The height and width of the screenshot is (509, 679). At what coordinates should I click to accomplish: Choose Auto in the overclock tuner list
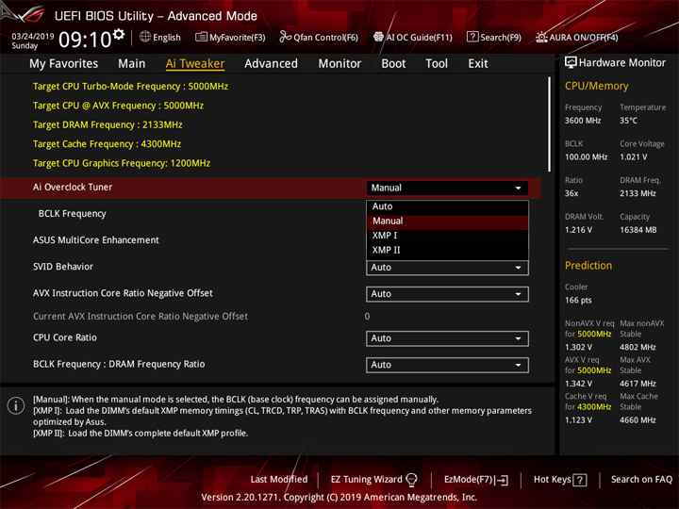(447, 206)
